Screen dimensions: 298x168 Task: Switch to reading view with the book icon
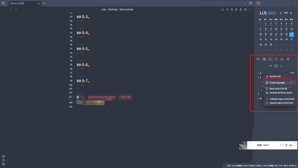coord(245,10)
